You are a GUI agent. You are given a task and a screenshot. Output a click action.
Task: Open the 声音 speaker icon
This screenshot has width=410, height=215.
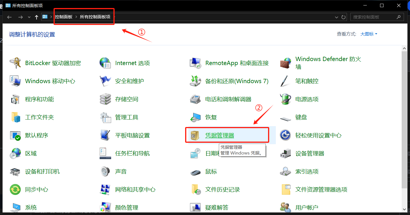tap(105, 171)
